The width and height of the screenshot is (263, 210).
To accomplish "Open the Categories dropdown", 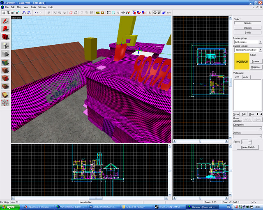I will (x=260, y=128).
